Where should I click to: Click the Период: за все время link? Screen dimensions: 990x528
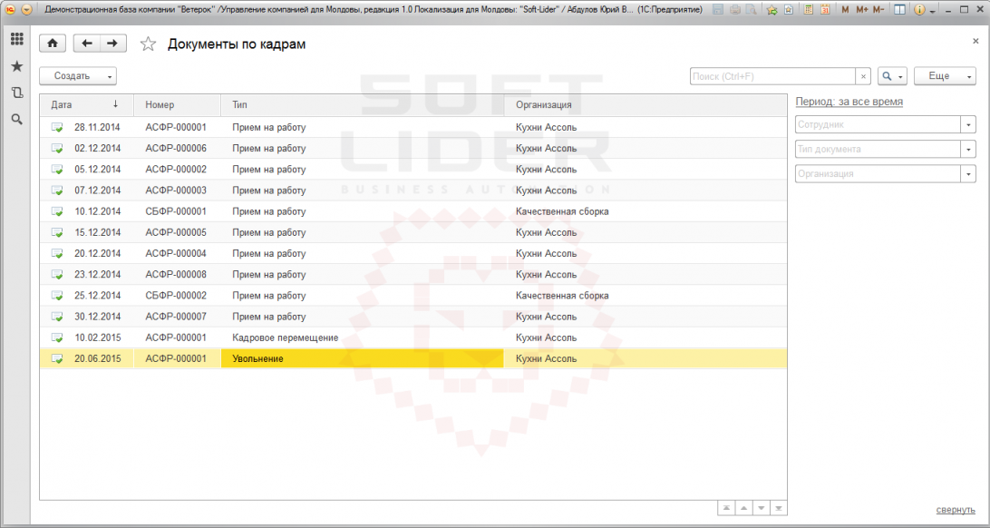[x=849, y=101]
